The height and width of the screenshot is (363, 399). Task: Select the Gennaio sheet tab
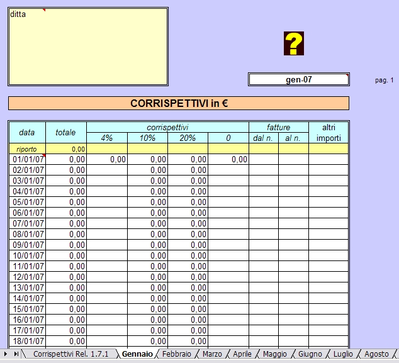(137, 354)
